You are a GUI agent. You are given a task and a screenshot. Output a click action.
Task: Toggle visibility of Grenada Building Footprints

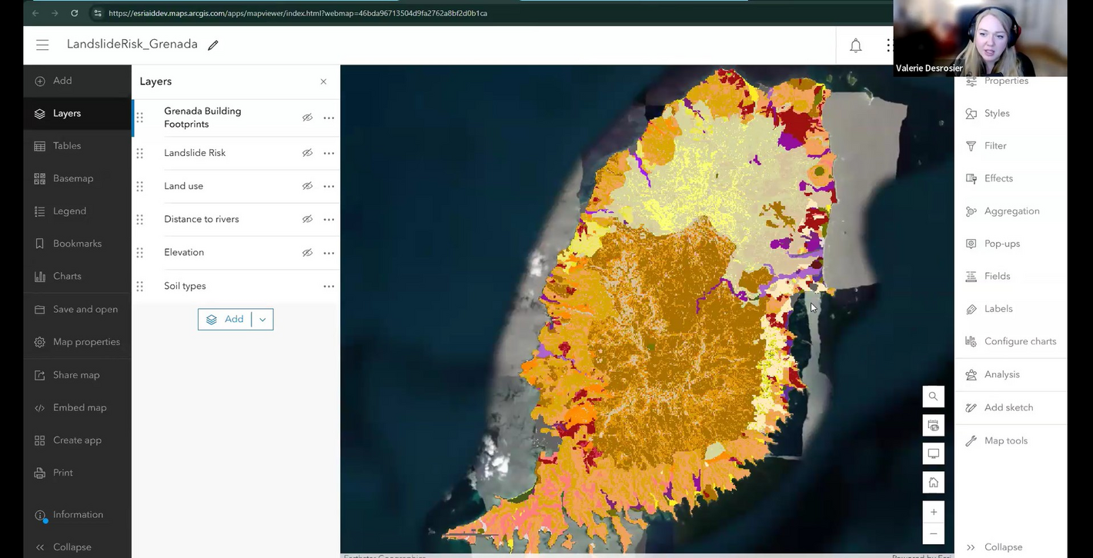(x=307, y=117)
